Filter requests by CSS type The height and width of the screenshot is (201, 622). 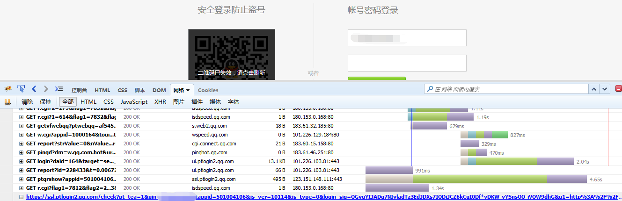pos(109,101)
